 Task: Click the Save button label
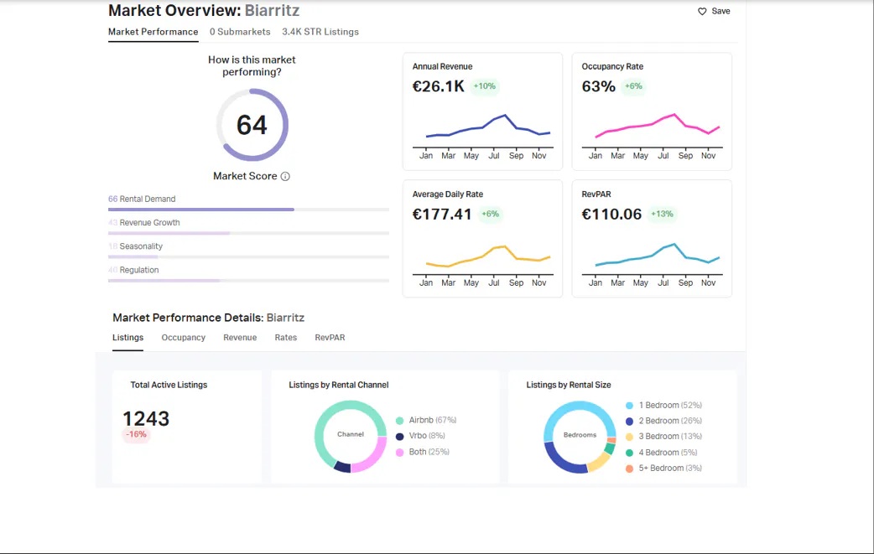[x=721, y=11]
